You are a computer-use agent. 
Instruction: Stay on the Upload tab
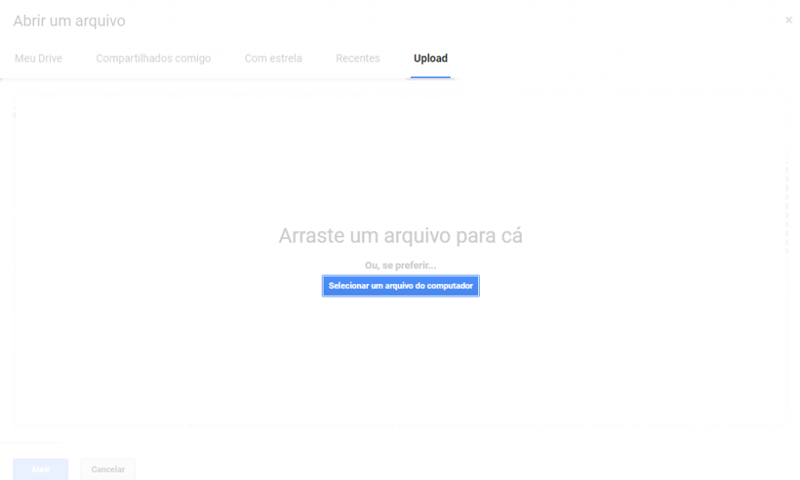(x=430, y=58)
